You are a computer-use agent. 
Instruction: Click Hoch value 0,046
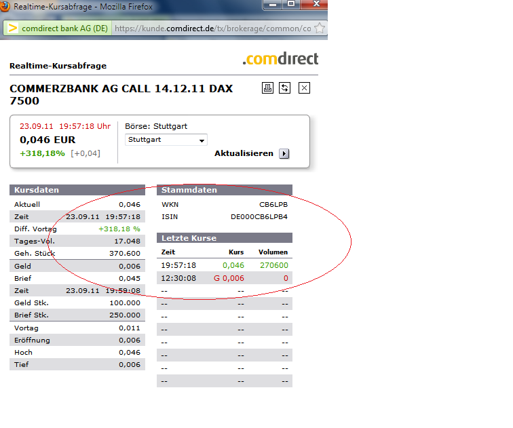(x=130, y=353)
